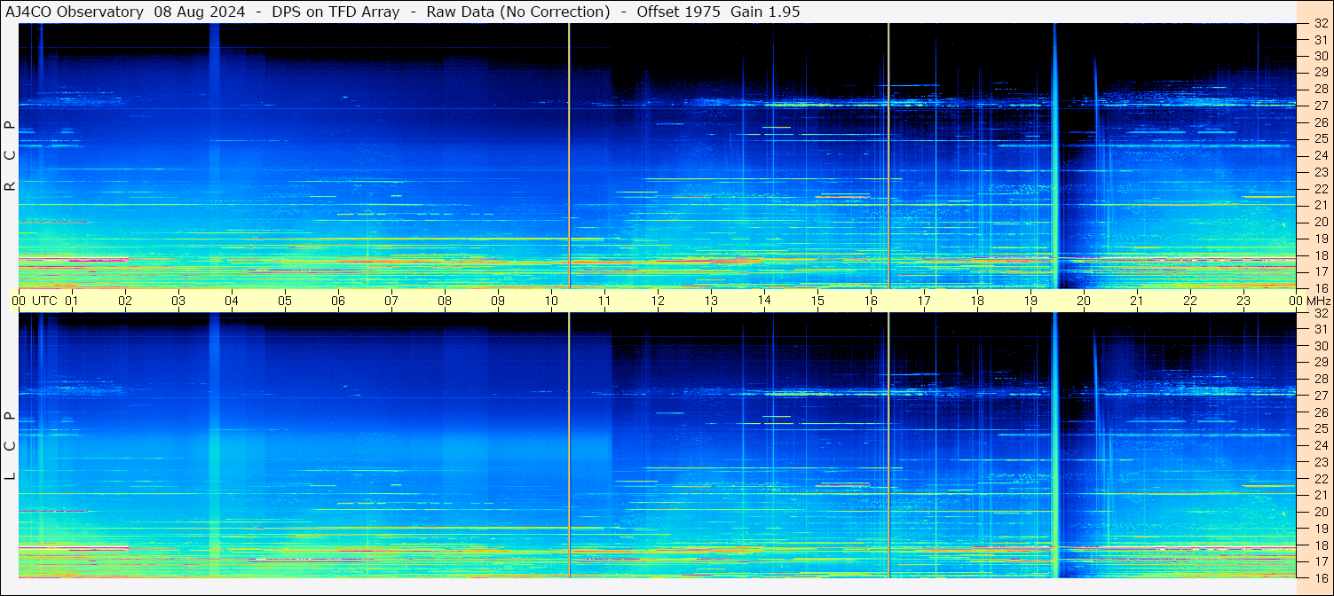
Task: Click the Gain 1.95 text in header
Action: (764, 12)
